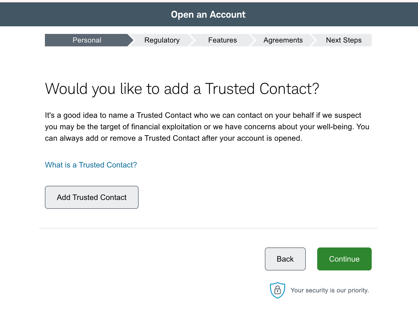418x312 pixels.
Task: Go to the Regulatory step
Action: coord(162,40)
